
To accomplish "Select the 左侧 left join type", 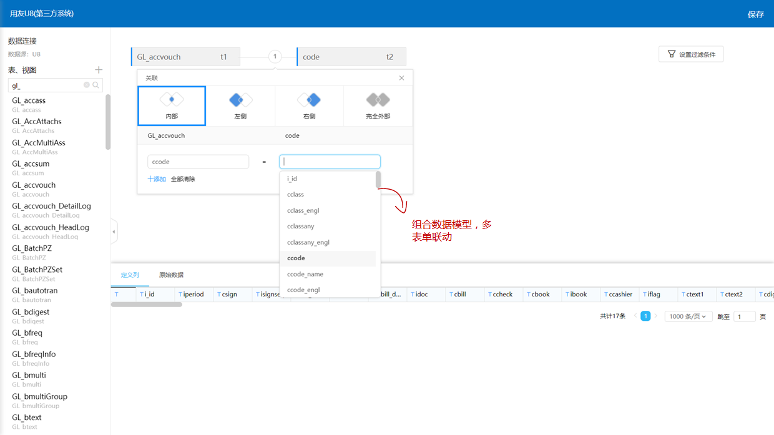I will point(240,106).
